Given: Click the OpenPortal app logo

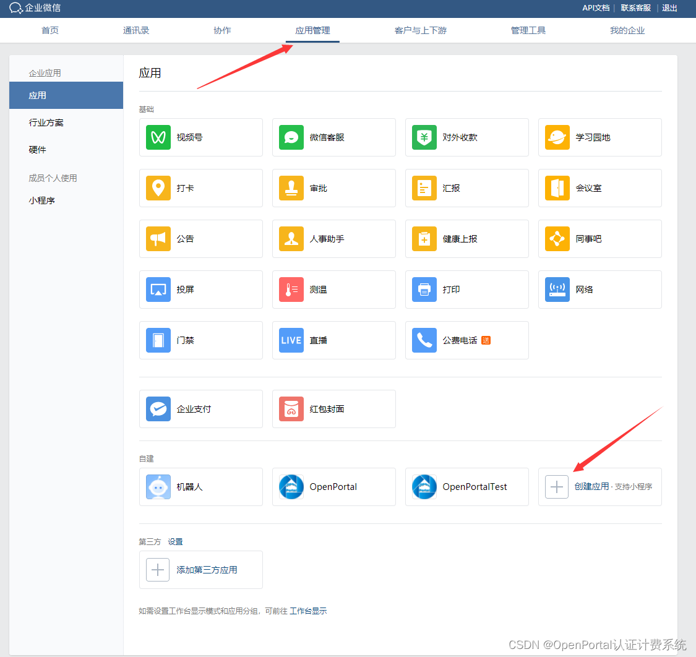Looking at the screenshot, I should 291,486.
